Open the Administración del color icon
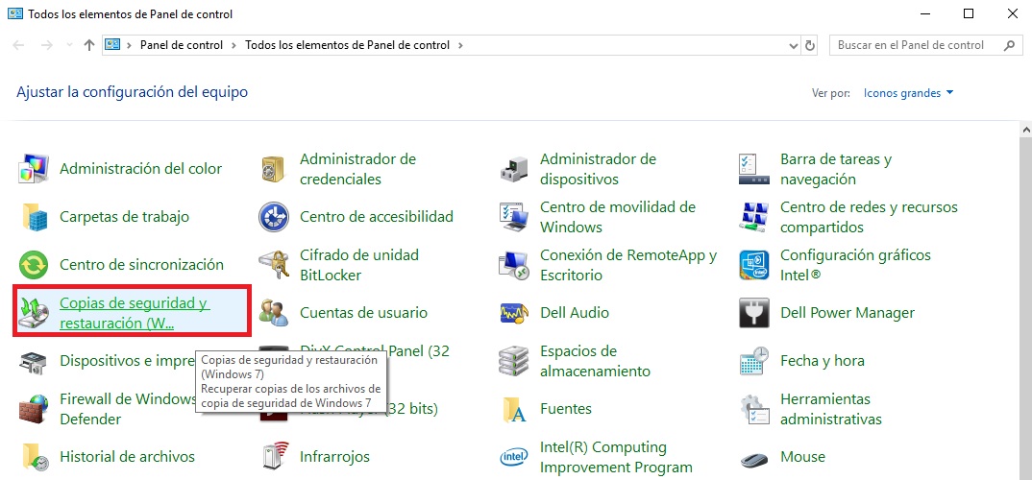The height and width of the screenshot is (480, 1032). pos(34,169)
